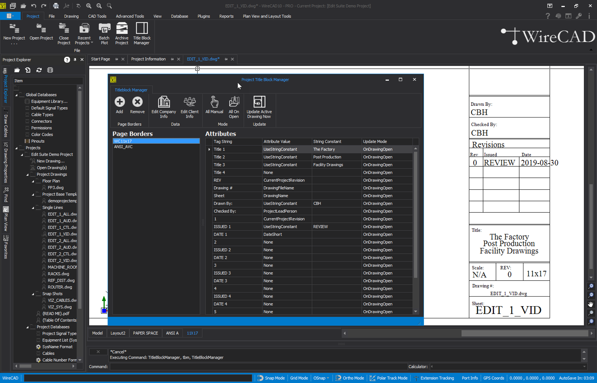Open the Open Project ribbon button
The height and width of the screenshot is (383, 597).
pos(41,32)
